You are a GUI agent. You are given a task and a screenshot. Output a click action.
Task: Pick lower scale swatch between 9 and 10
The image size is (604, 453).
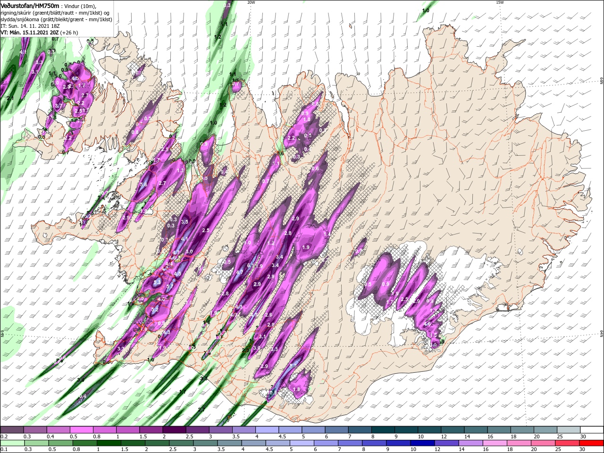398,443
